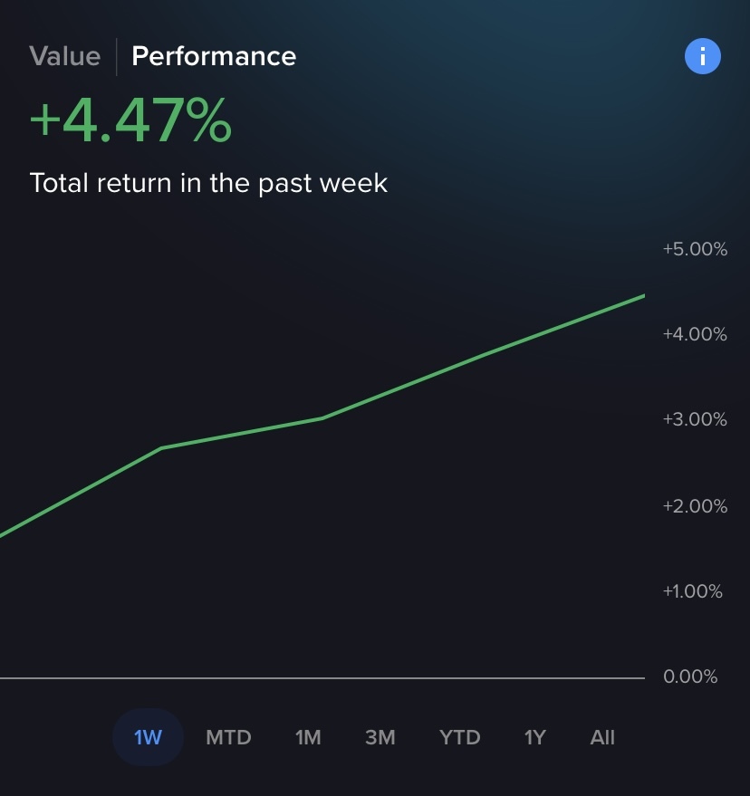Pick the YTD range option
Viewport: 750px width, 796px height.
click(x=459, y=737)
